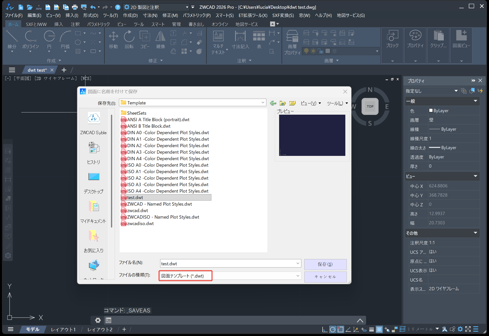The width and height of the screenshot is (489, 336).
Task: Open the Multiline Text (マルチテキスト) tool
Action: (218, 42)
